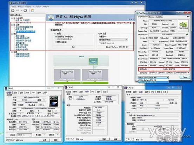Switch to the Sensors tab in GPU-Z
194x145 pixels.
pyautogui.click(x=152, y=17)
